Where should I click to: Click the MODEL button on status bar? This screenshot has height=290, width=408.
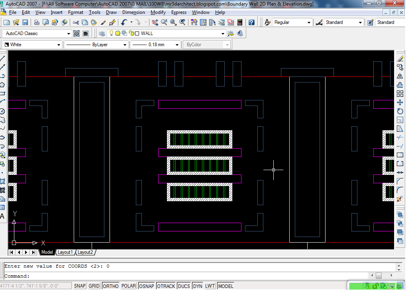(x=226, y=286)
